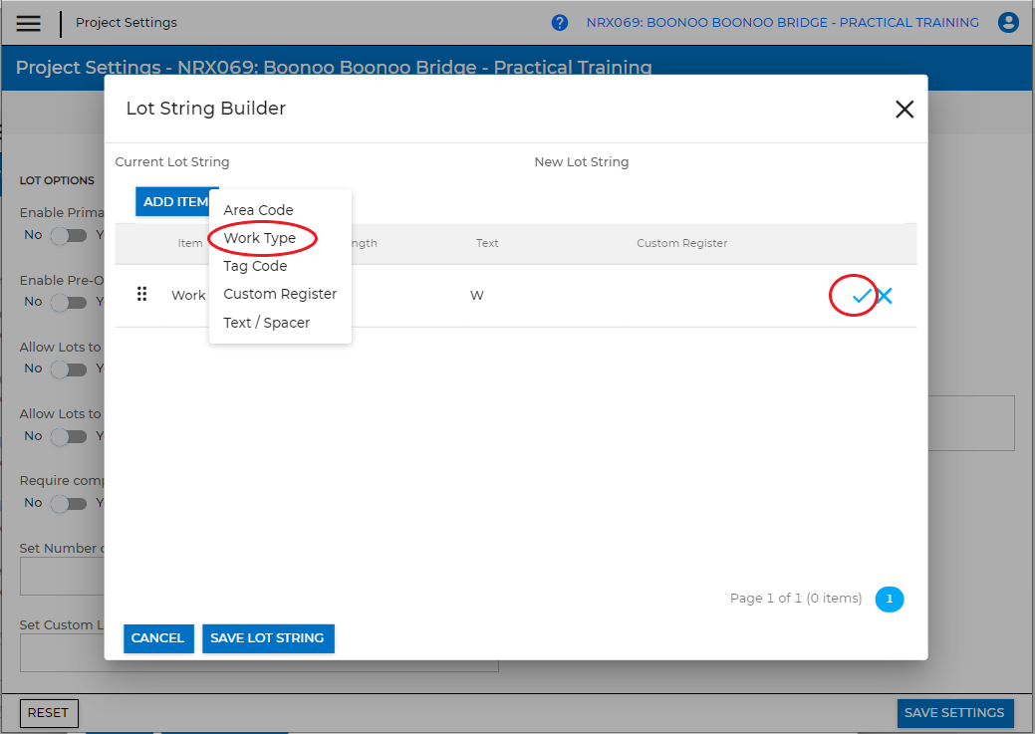Choose Text / Spacer option

pos(266,323)
